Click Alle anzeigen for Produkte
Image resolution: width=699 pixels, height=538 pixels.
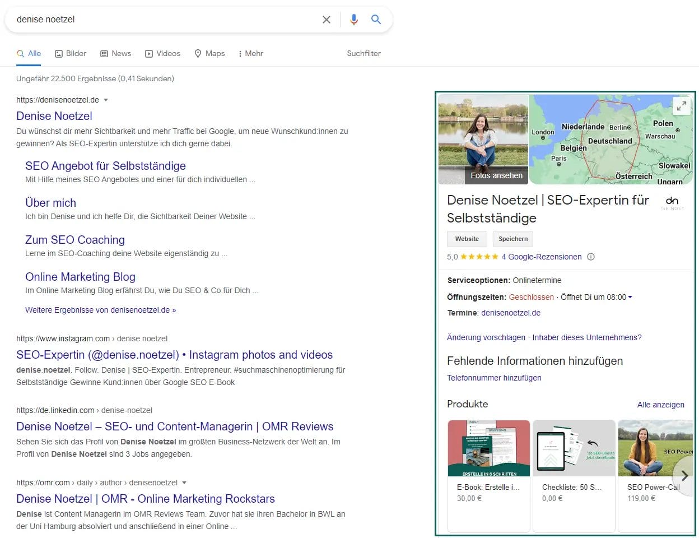pyautogui.click(x=661, y=405)
